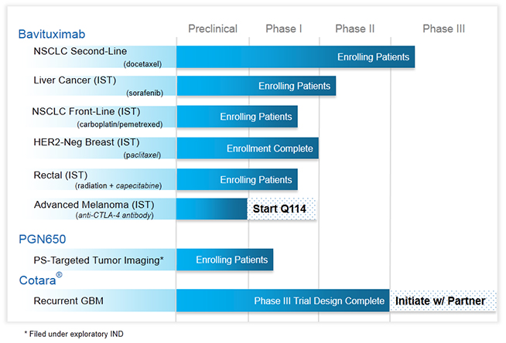Click the Preclinical column header
Screen dimensions: 506x343
coord(213,29)
